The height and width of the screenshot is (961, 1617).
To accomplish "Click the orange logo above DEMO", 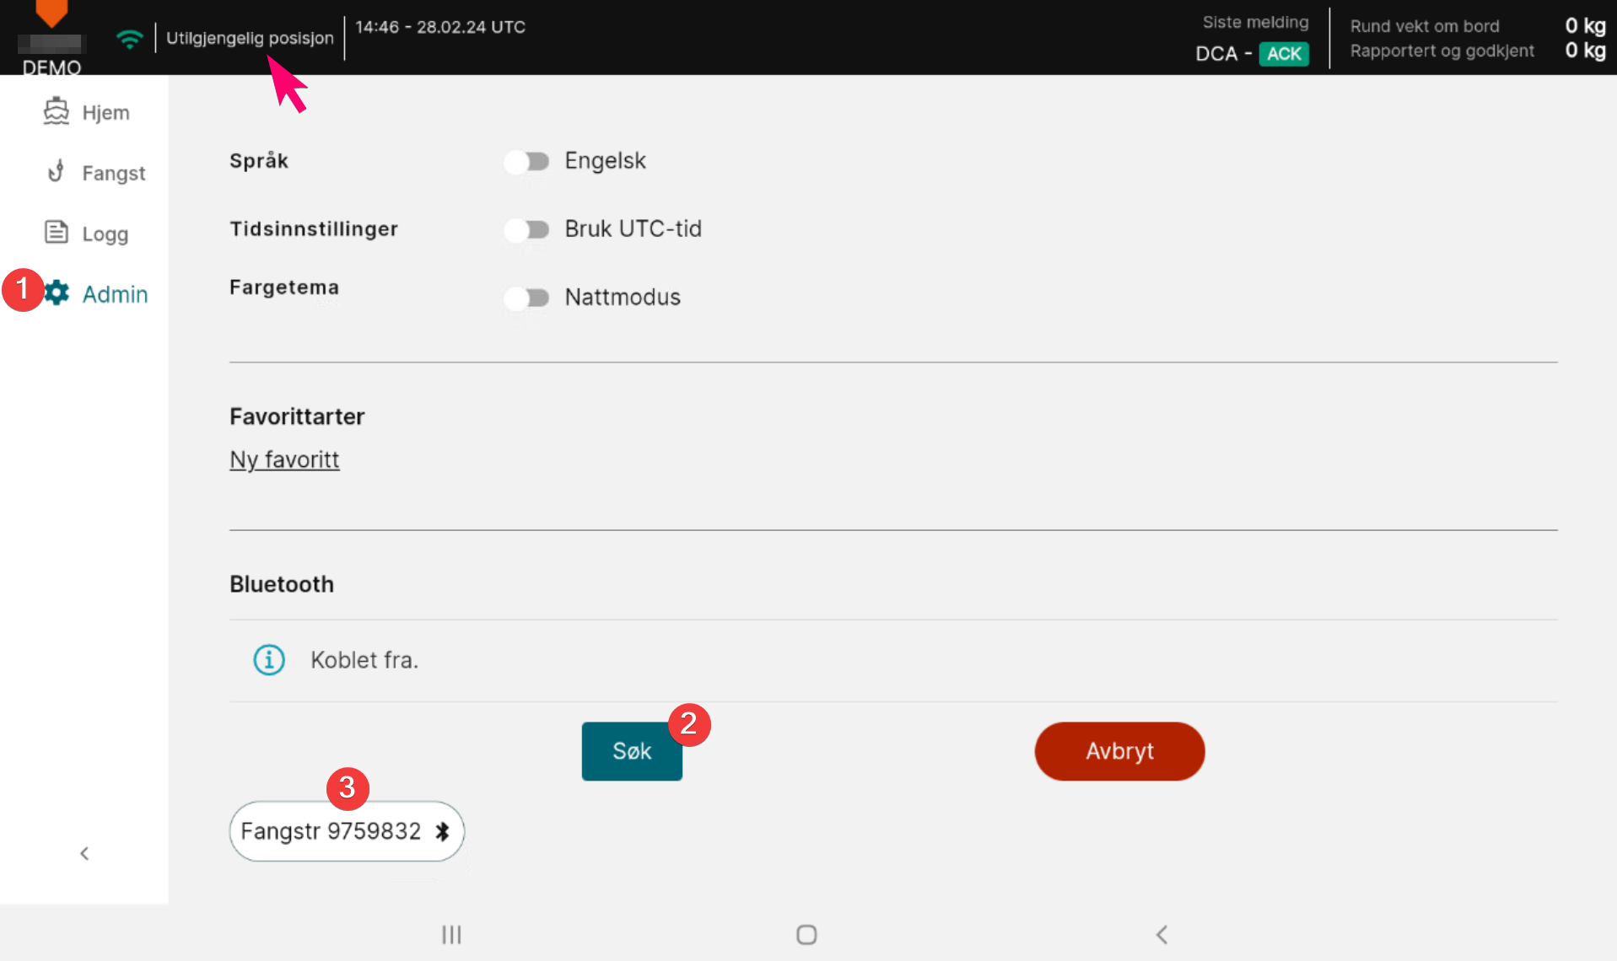I will (51, 13).
